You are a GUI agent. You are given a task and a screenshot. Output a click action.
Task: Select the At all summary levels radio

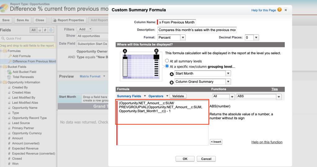[167, 61]
